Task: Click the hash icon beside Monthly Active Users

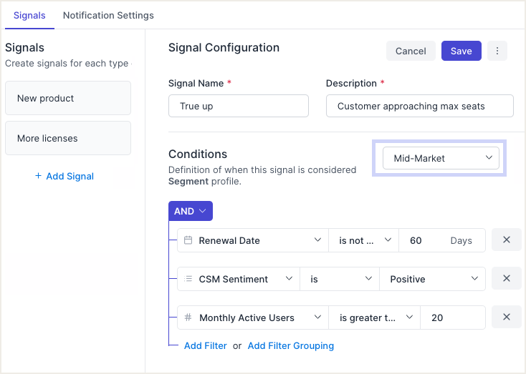Action: tap(188, 318)
